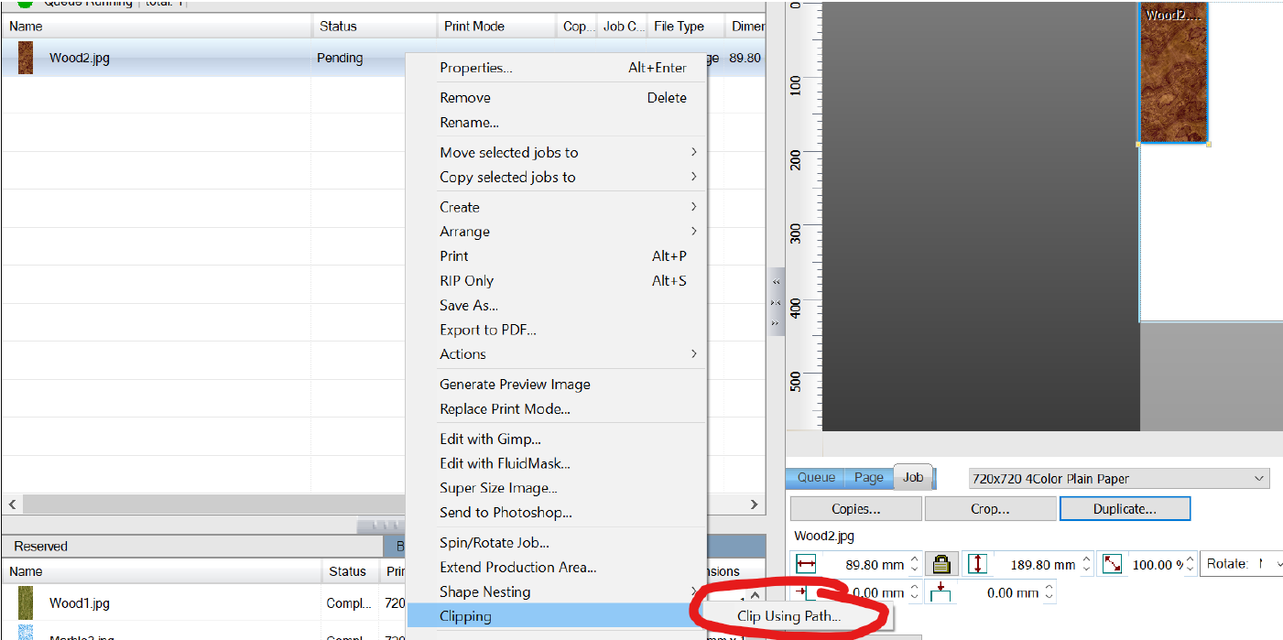Adjust the width spinner arrows
This screenshot has width=1283, height=640.
click(x=914, y=565)
